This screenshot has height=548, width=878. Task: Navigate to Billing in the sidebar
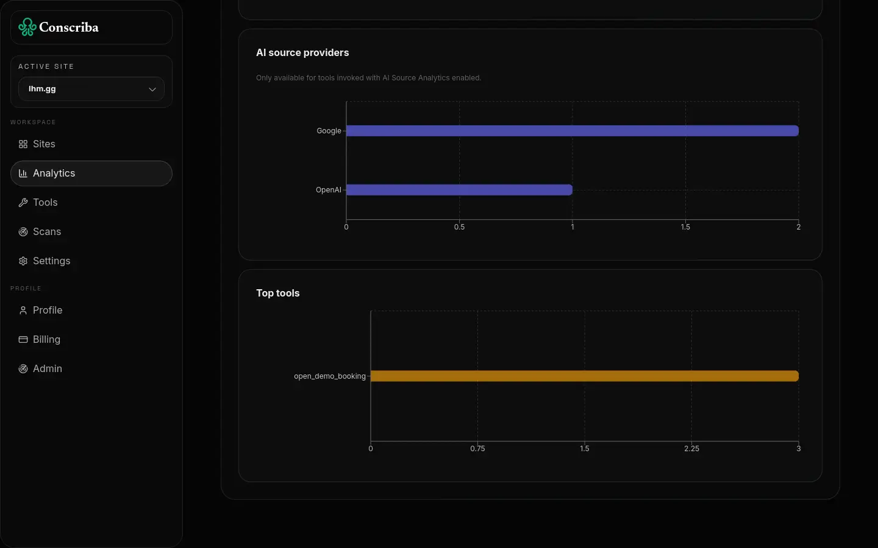click(46, 340)
